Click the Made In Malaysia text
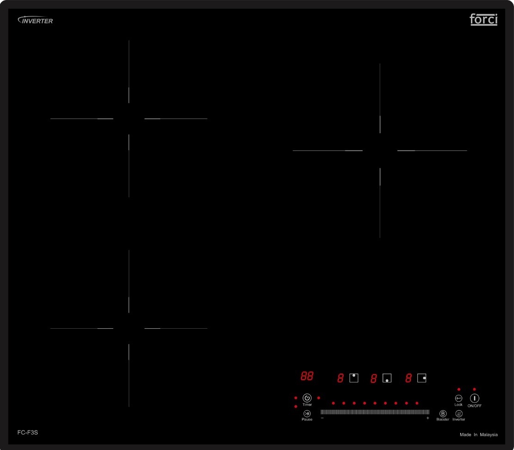514x450 pixels. coord(478,435)
